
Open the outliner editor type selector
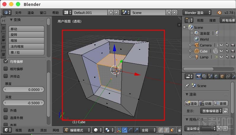(x=189, y=20)
